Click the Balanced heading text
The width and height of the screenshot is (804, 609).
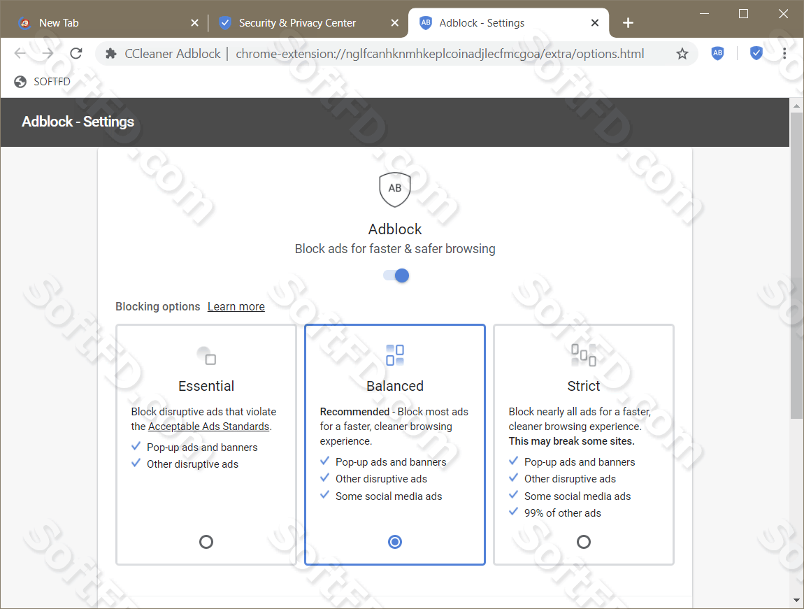[x=395, y=386]
